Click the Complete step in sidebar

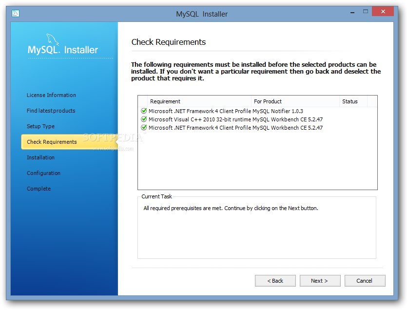coord(39,189)
